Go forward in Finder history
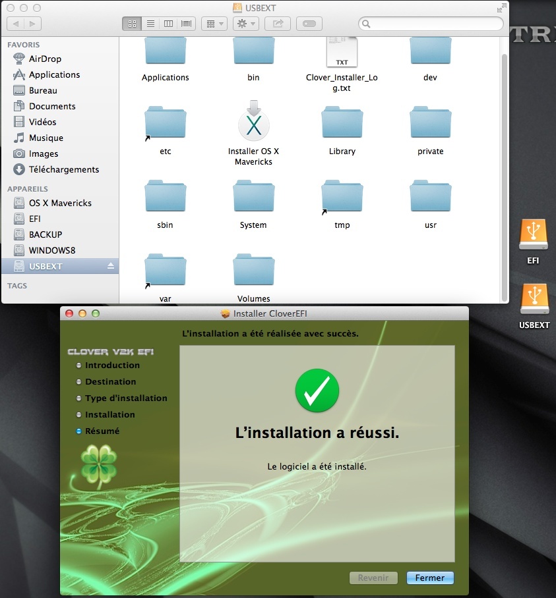Image resolution: width=556 pixels, height=598 pixels. 33,24
